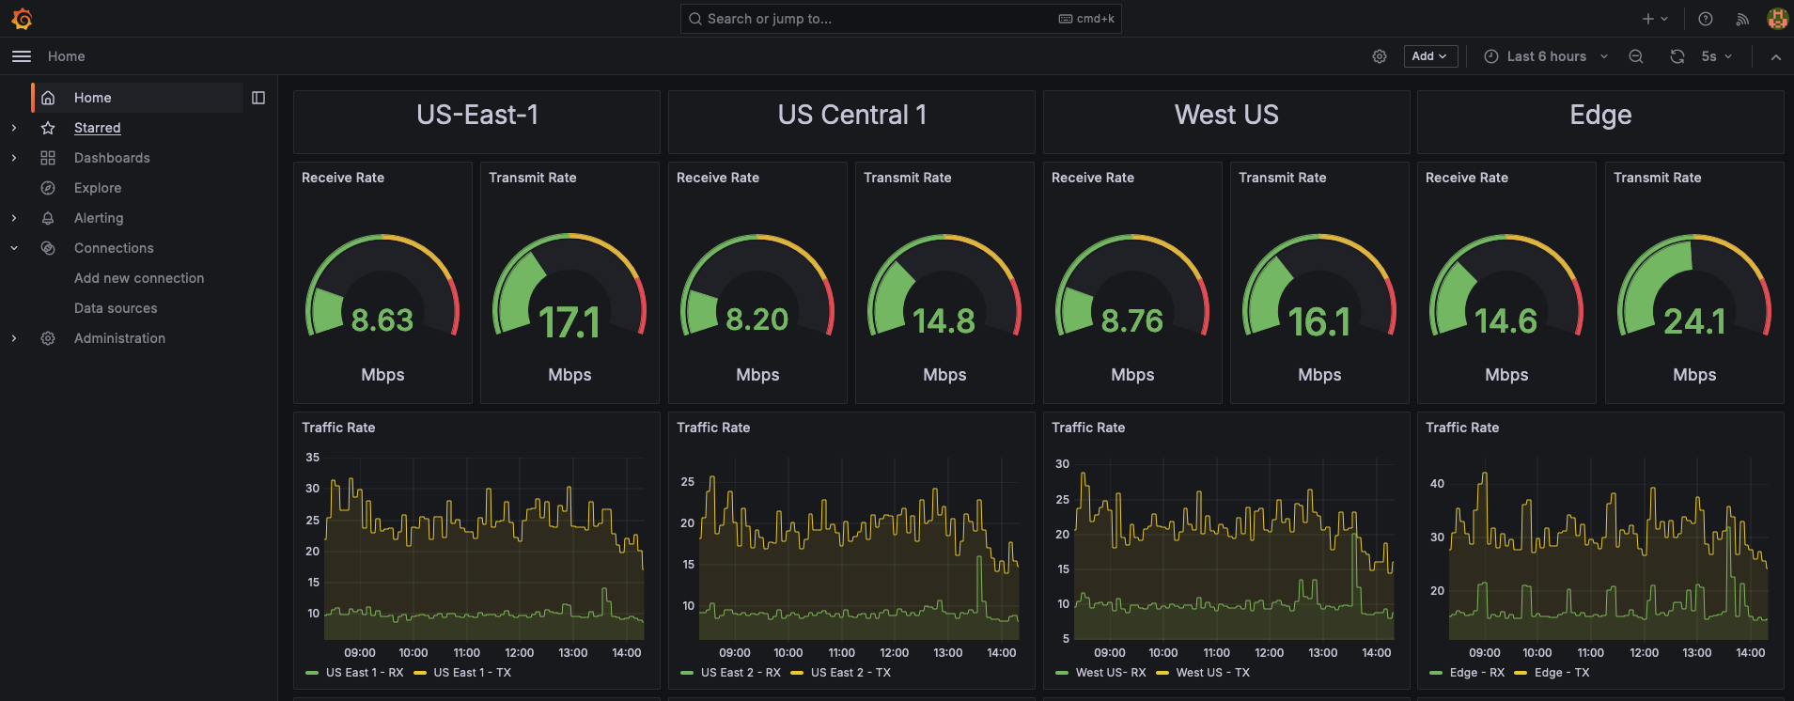
Task: Collapse the Connections section chevron
Action: click(x=14, y=248)
